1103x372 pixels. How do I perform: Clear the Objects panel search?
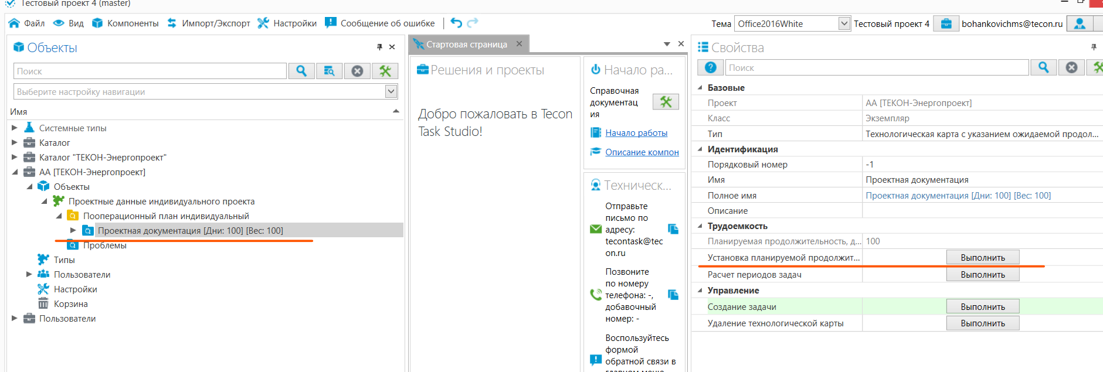[x=357, y=71]
